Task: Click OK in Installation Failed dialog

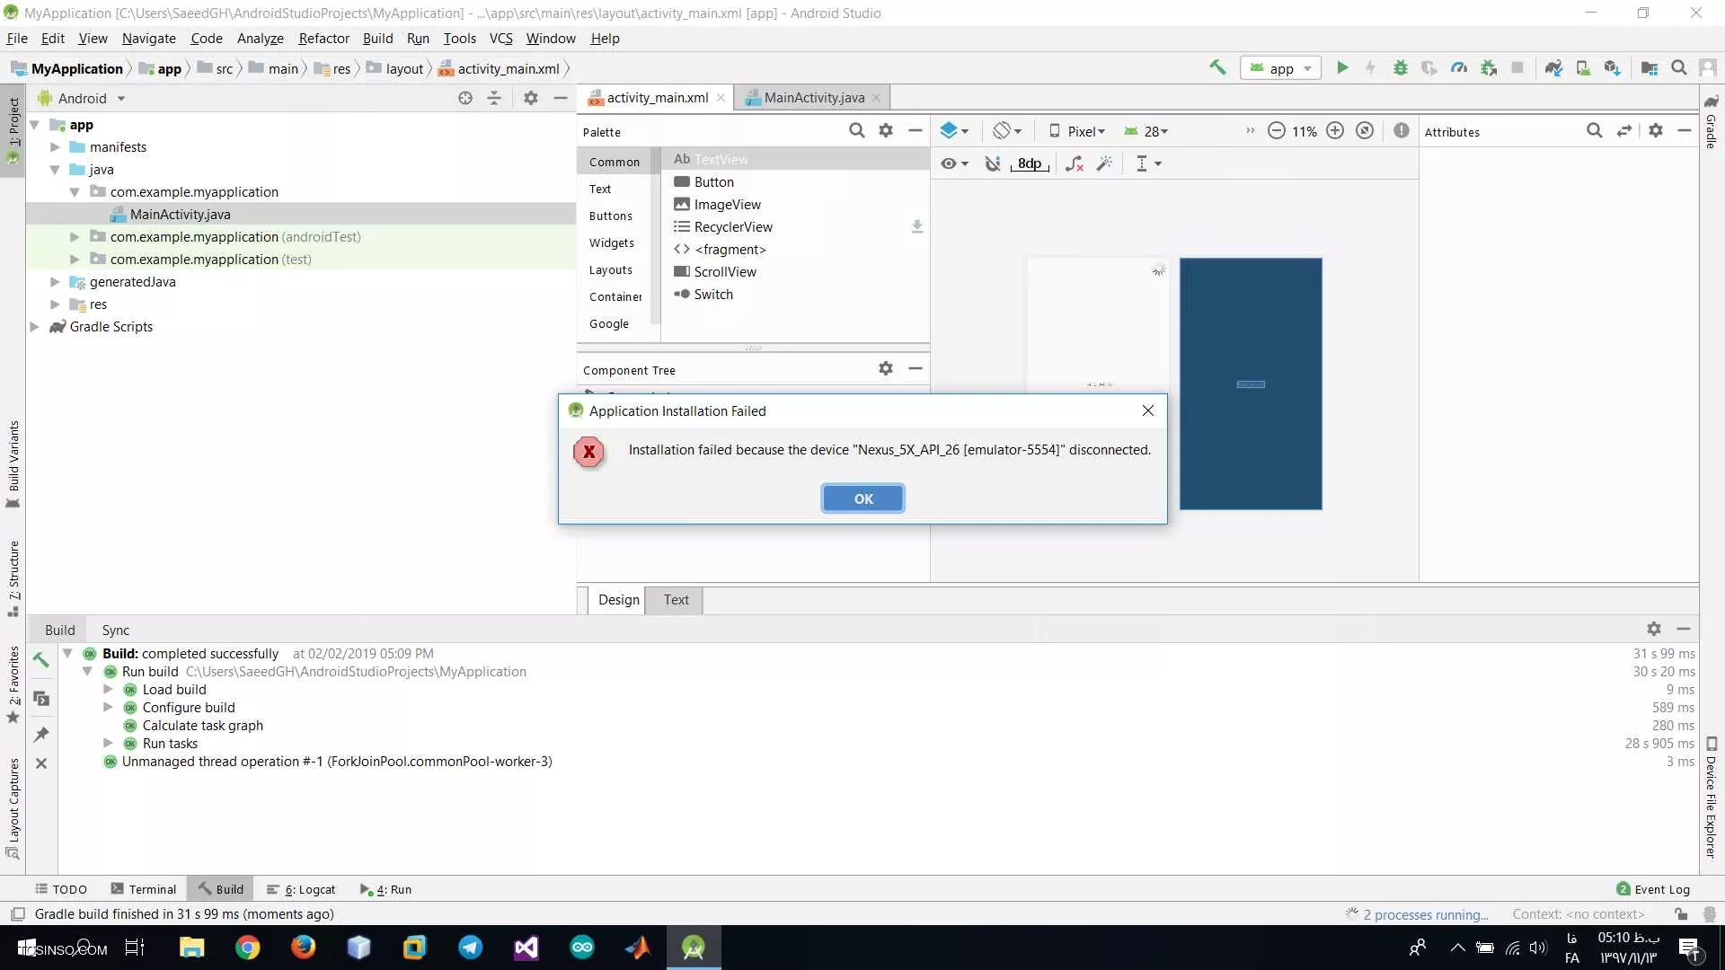Action: click(862, 498)
